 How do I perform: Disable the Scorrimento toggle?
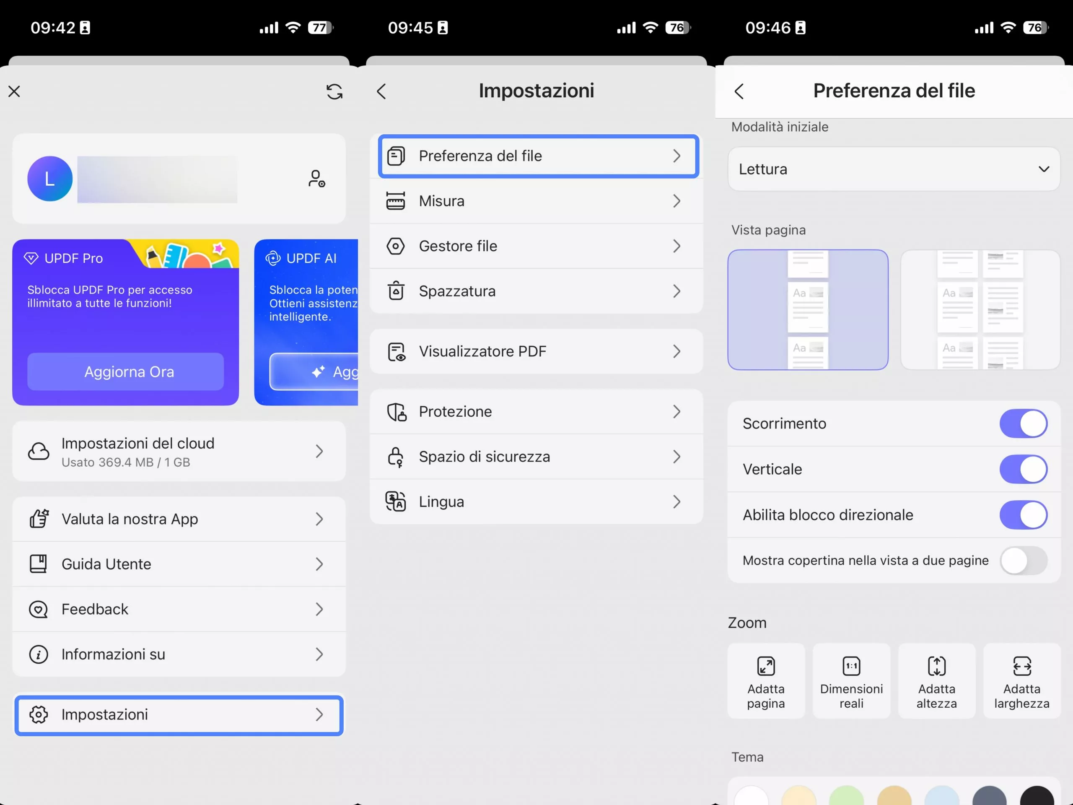tap(1023, 423)
